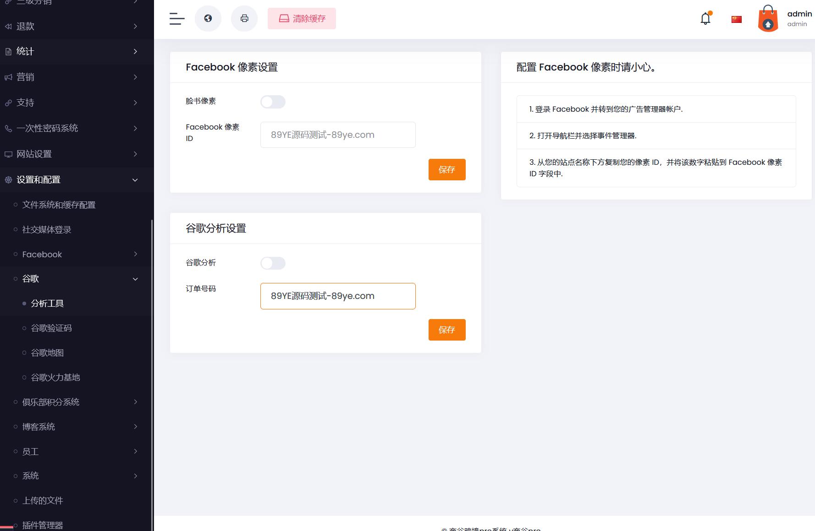Expand the 营销 menu chevron
This screenshot has height=531, width=815.
pos(135,77)
